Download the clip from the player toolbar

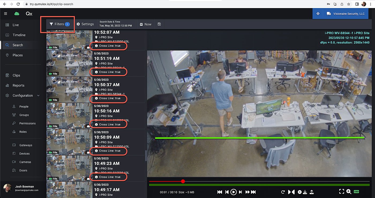[x=306, y=192]
